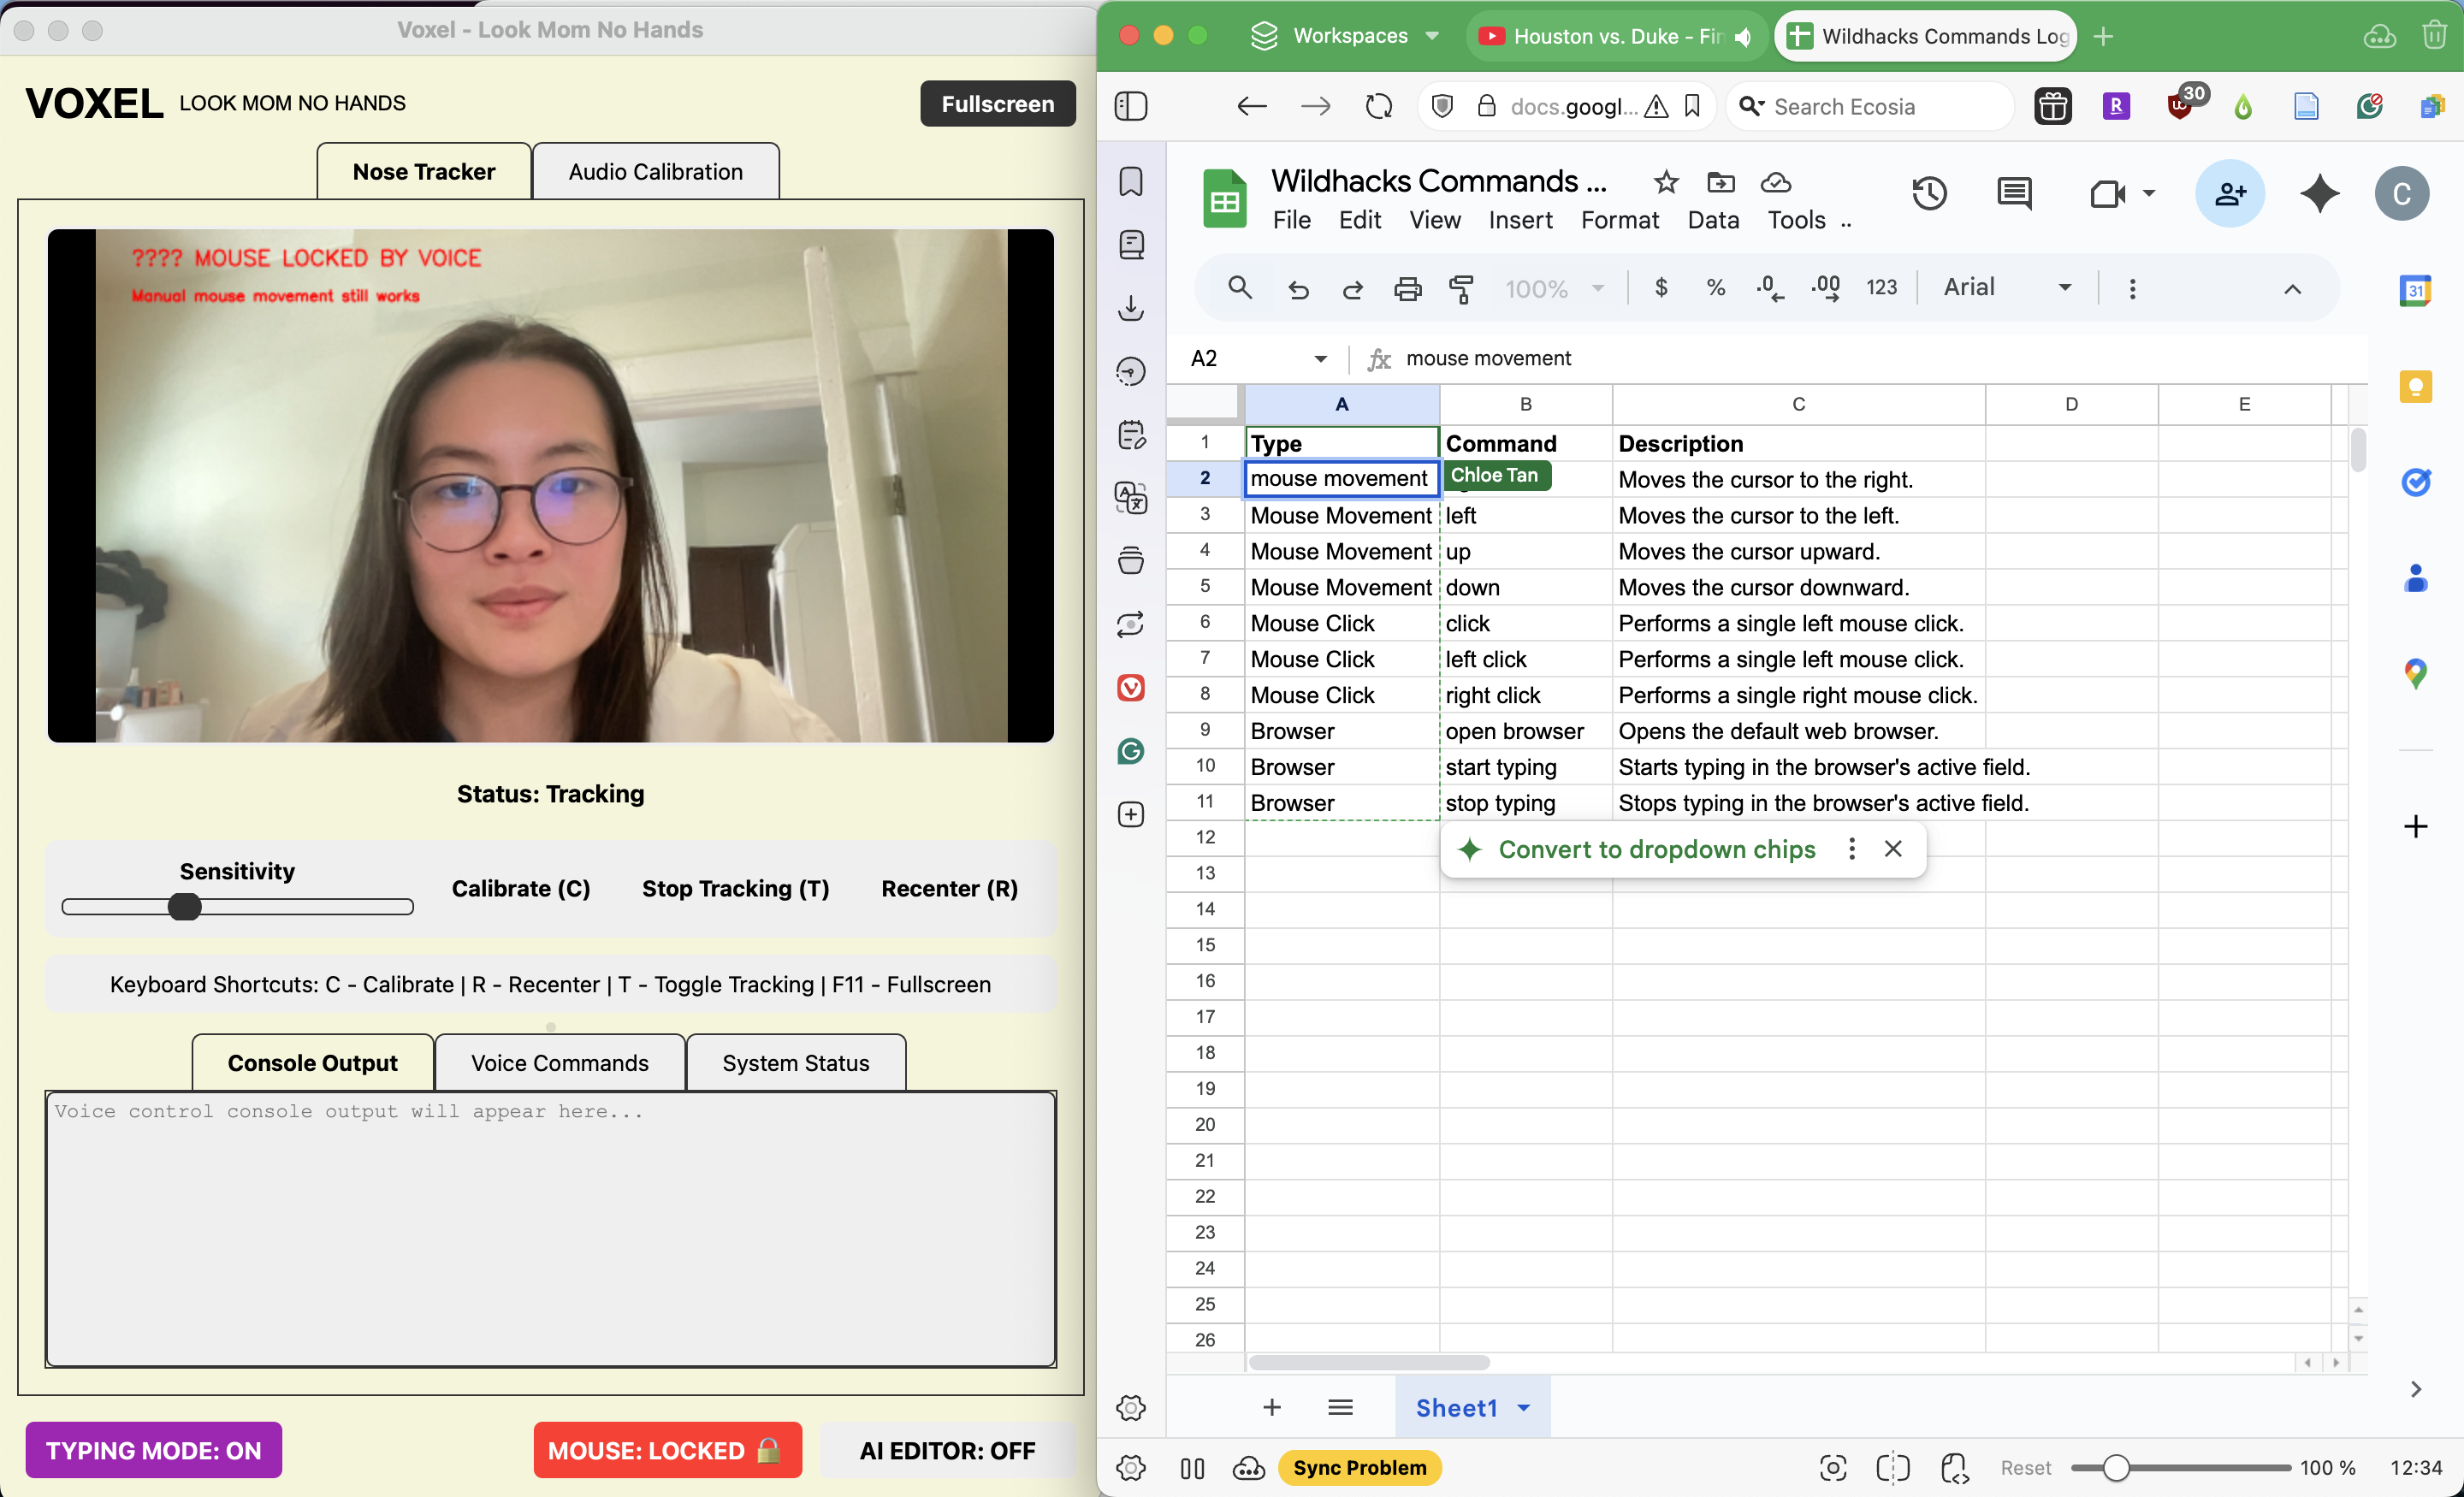The width and height of the screenshot is (2464, 1497).
Task: Click the paint format icon
Action: tap(1461, 289)
